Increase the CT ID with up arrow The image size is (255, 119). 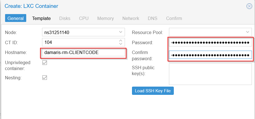121,41
